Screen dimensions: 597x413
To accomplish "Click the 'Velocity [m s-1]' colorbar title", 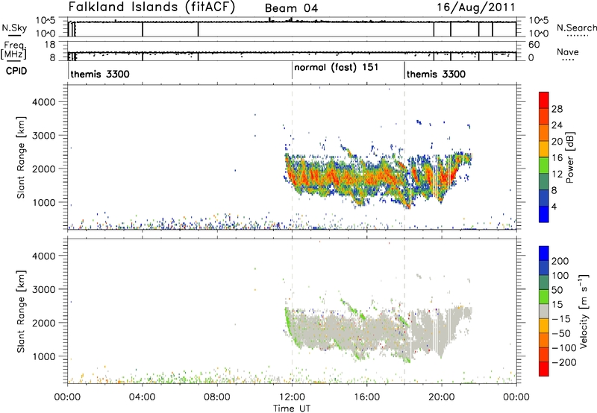I will 584,311.
